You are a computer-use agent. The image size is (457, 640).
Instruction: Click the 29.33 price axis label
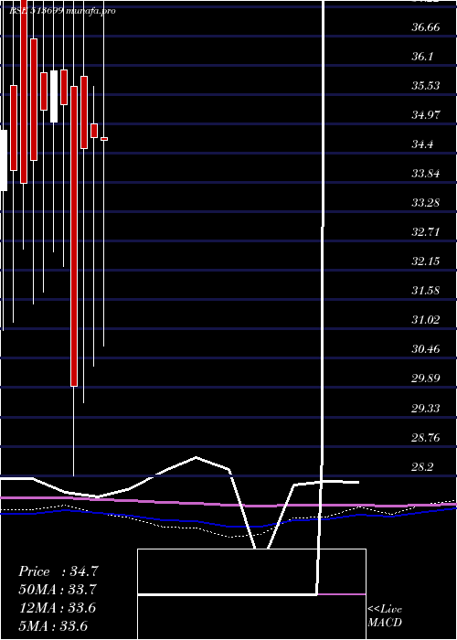pos(426,408)
